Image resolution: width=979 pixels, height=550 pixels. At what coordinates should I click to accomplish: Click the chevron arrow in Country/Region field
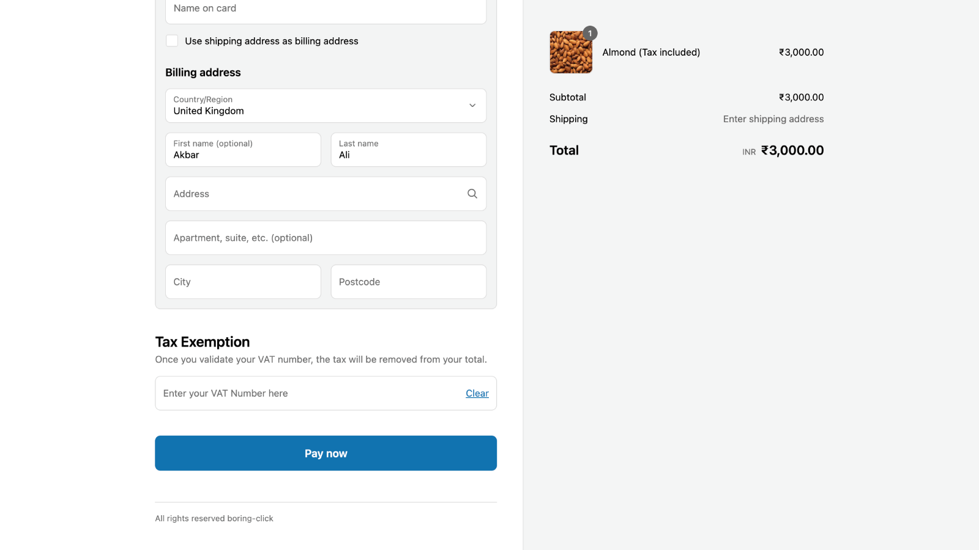click(x=472, y=106)
